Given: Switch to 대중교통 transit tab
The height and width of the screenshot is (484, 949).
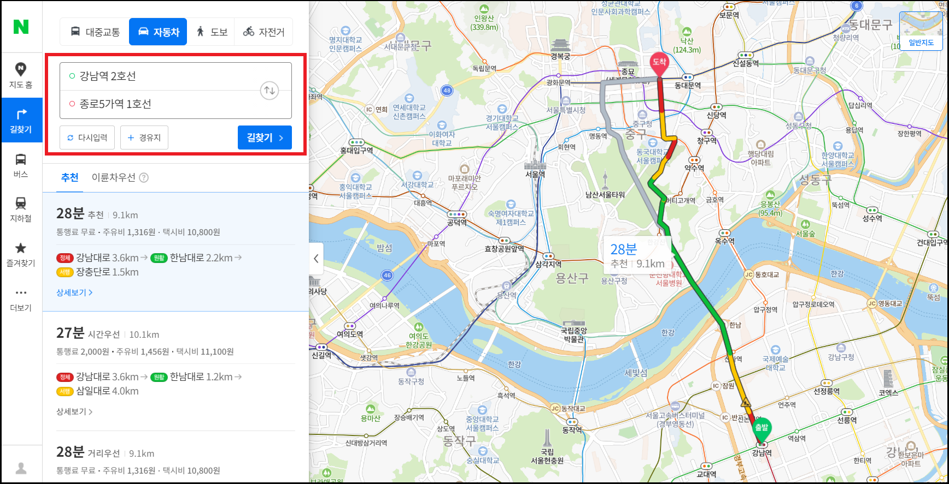Looking at the screenshot, I should 95,32.
